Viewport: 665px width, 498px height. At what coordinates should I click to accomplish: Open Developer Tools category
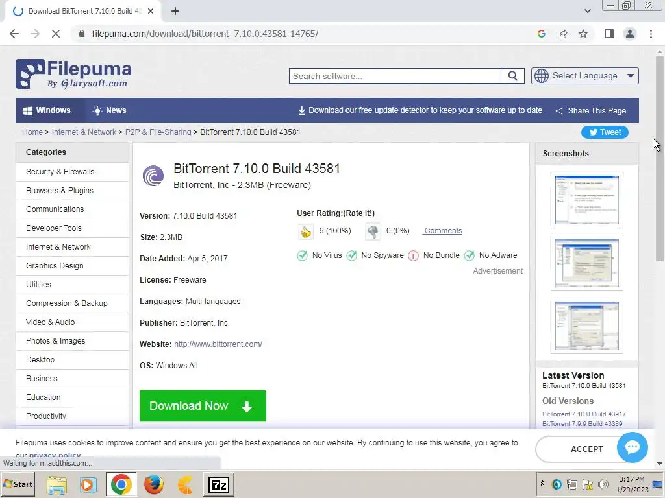(x=72, y=228)
